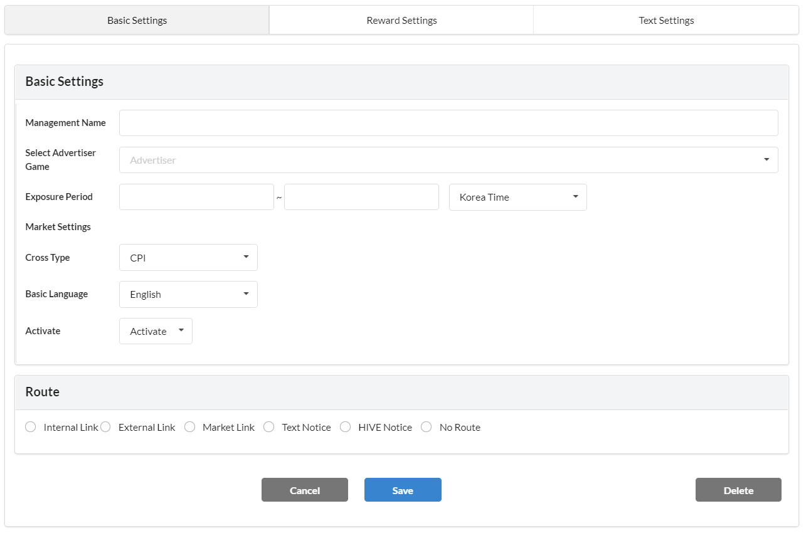This screenshot has width=806, height=533.
Task: Click the Exposure Period end date field
Action: (361, 197)
